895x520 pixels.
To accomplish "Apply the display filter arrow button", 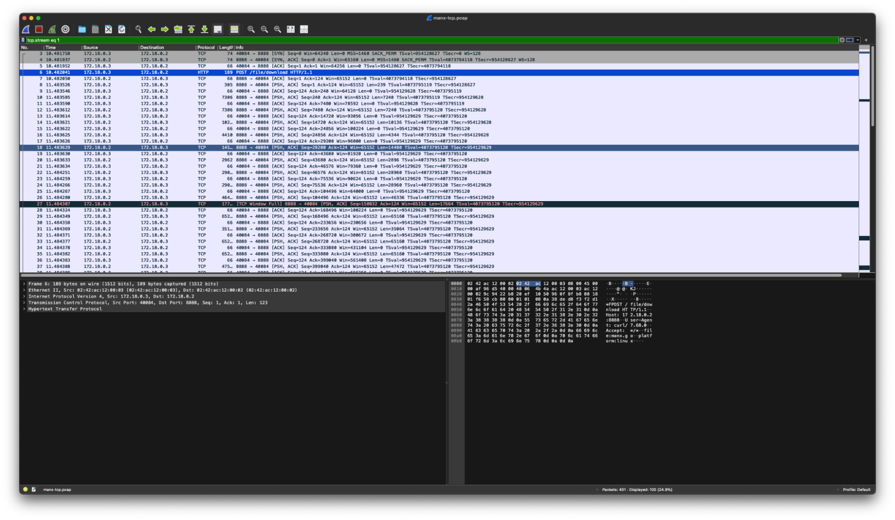I will (x=849, y=40).
